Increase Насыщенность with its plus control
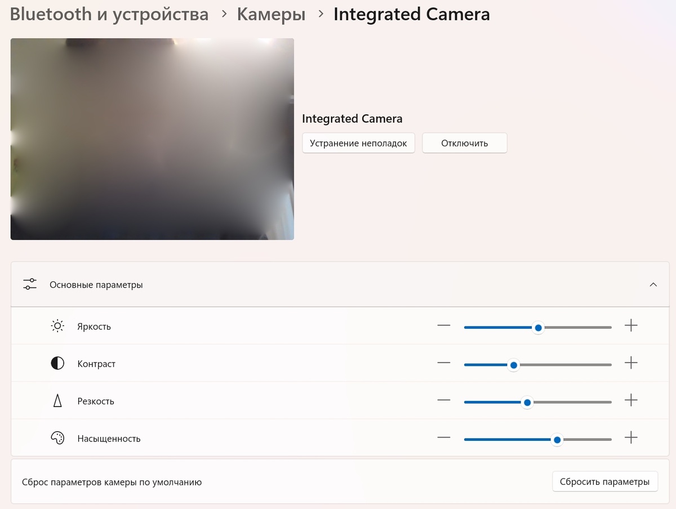This screenshot has width=676, height=509. pos(631,438)
